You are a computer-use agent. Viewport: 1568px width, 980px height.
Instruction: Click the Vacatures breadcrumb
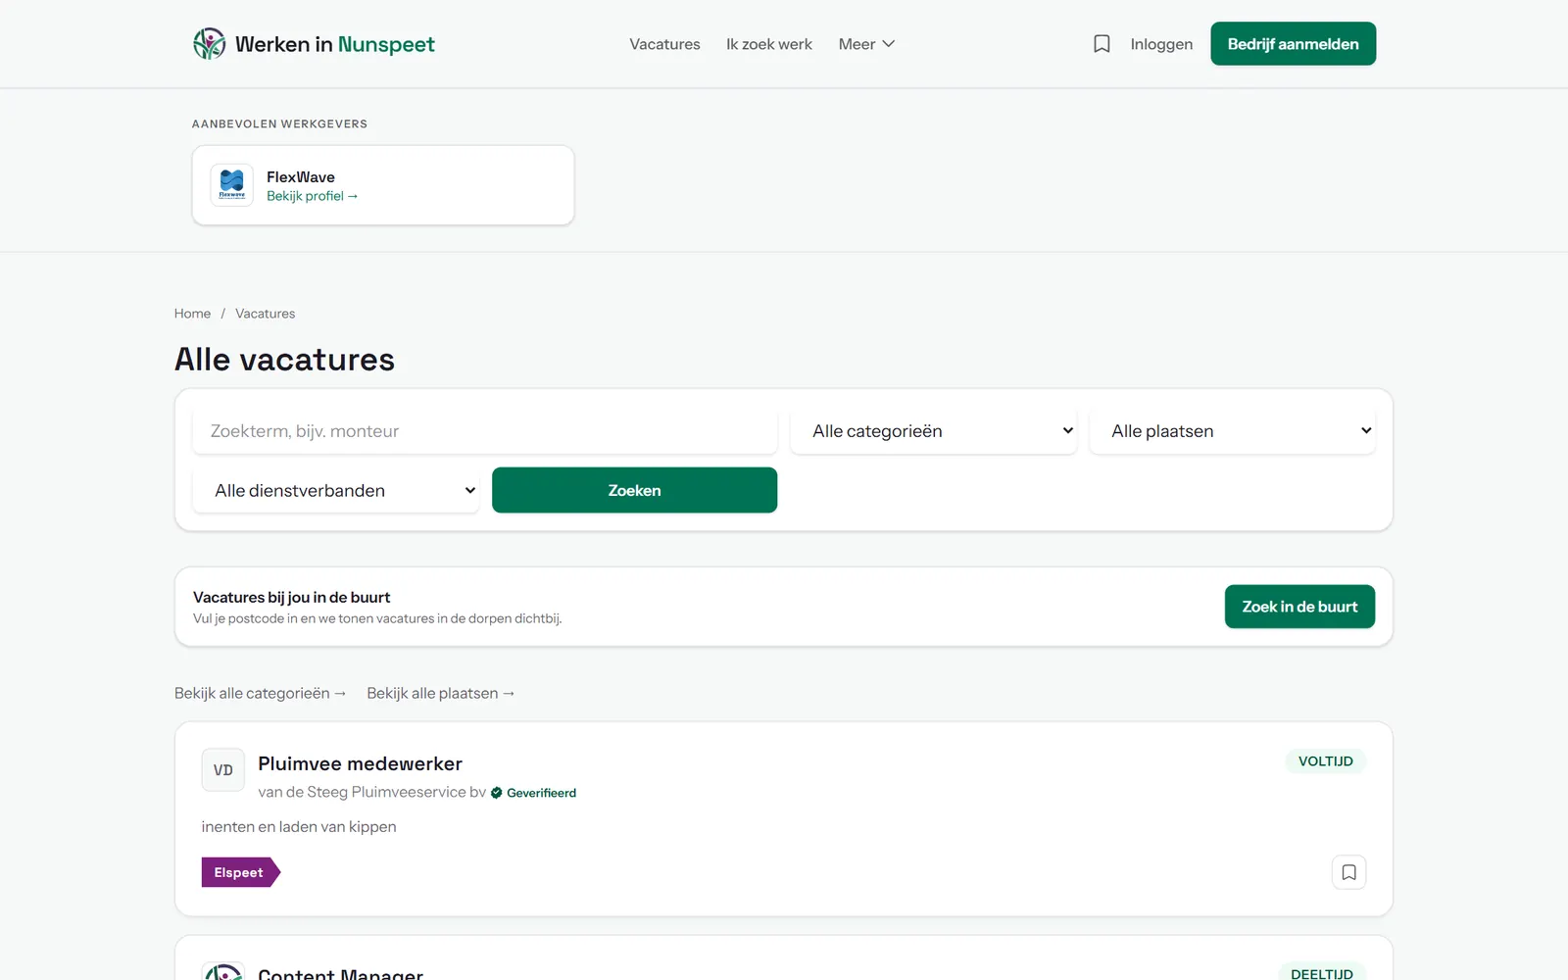click(x=265, y=314)
